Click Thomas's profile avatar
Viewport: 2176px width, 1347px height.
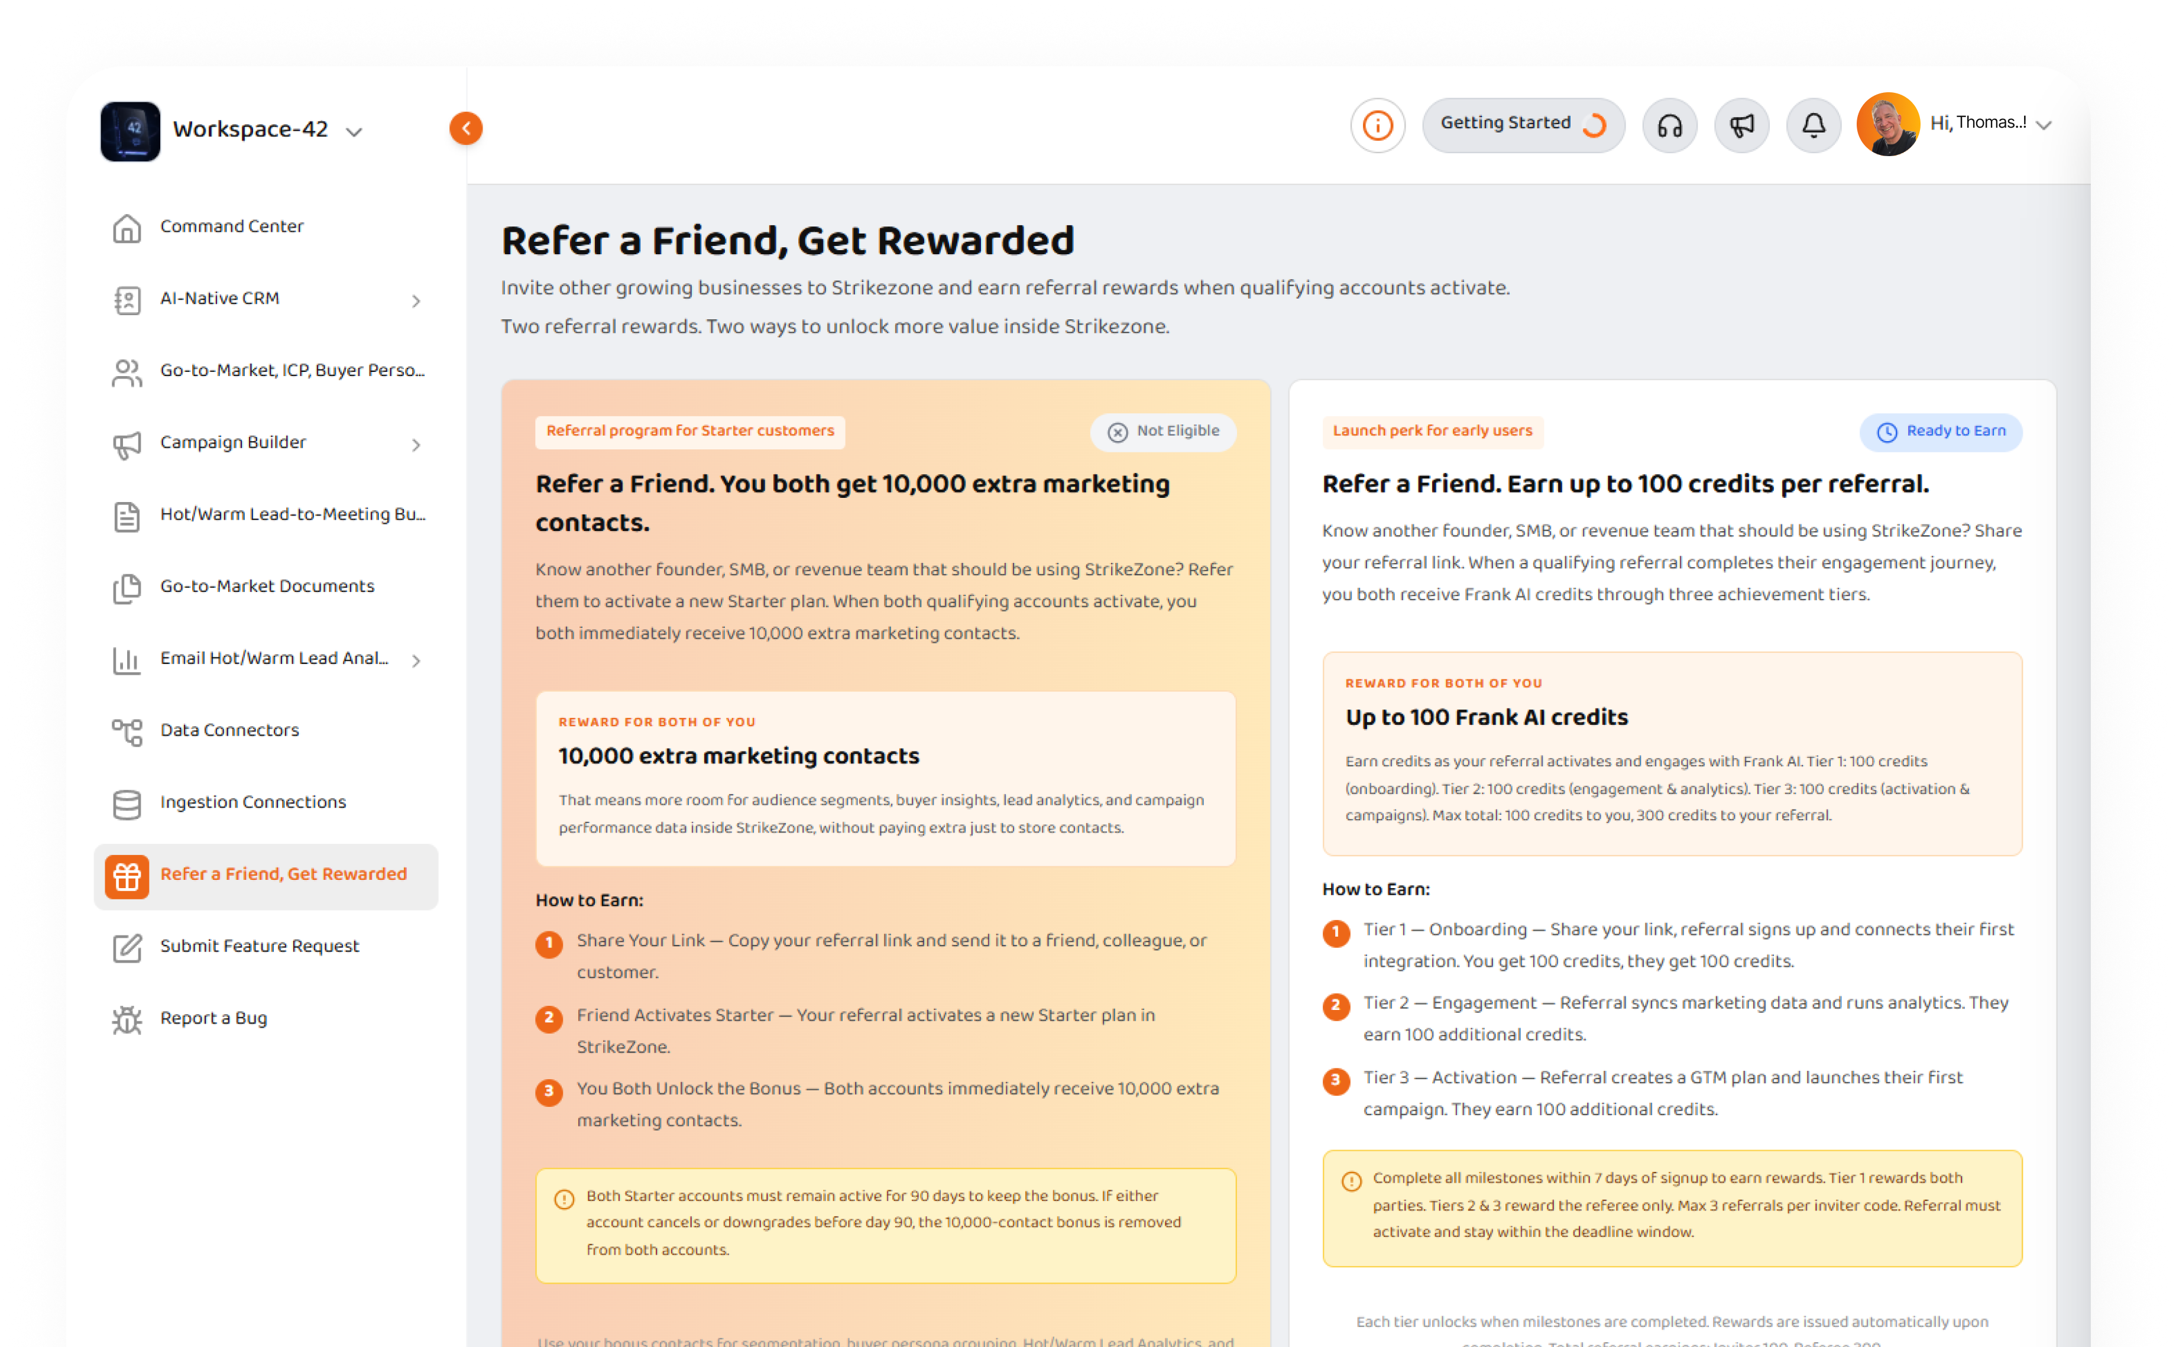pyautogui.click(x=1887, y=124)
